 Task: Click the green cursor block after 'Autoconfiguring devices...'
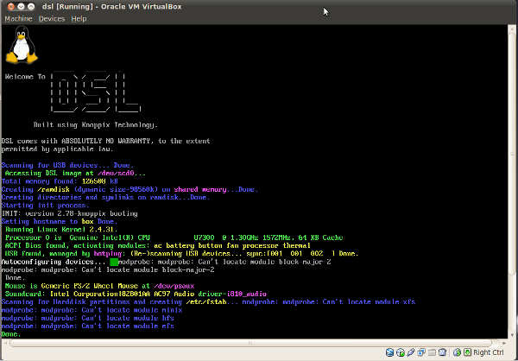[x=114, y=262]
